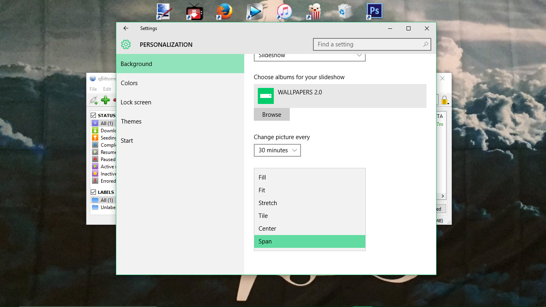This screenshot has width=546, height=307.
Task: Click the Browse button for albums
Action: pos(272,115)
